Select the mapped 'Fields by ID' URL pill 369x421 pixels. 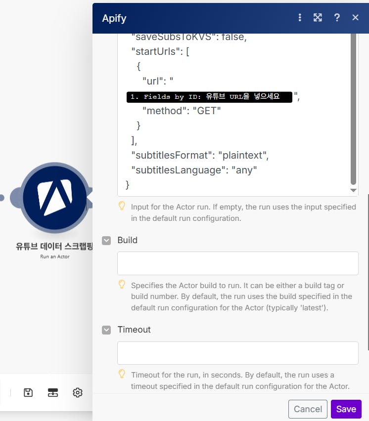coord(209,97)
